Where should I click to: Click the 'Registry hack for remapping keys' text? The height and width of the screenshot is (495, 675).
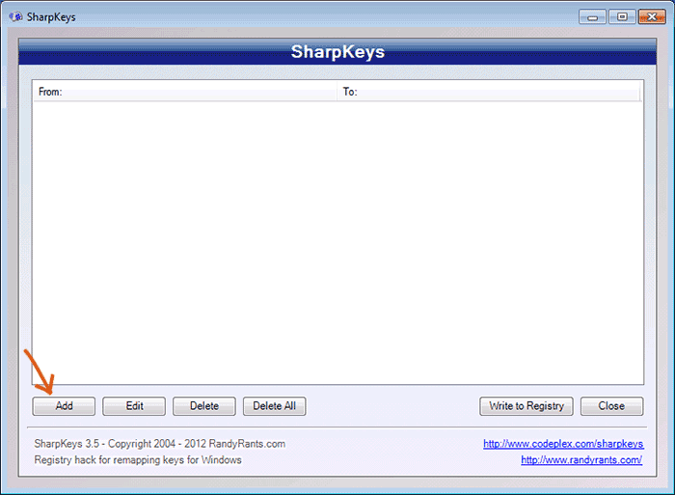pyautogui.click(x=138, y=460)
